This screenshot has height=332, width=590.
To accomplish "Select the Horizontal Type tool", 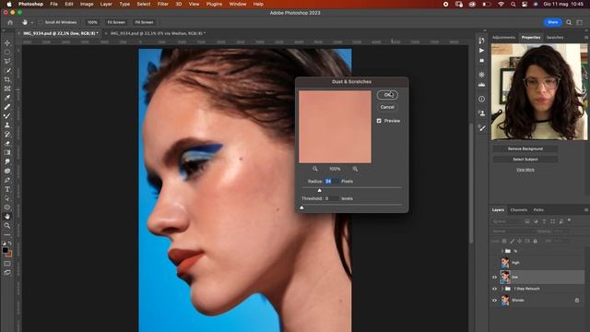I will 7,189.
